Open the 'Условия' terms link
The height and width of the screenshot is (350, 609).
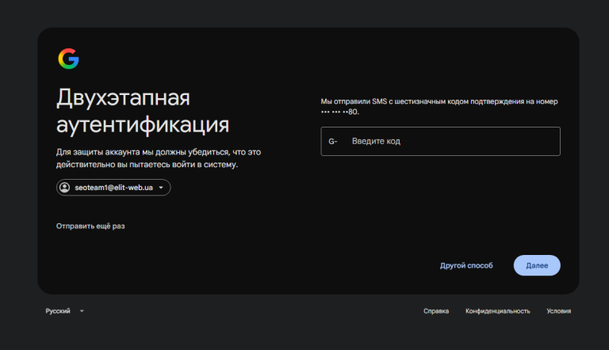[x=558, y=311]
